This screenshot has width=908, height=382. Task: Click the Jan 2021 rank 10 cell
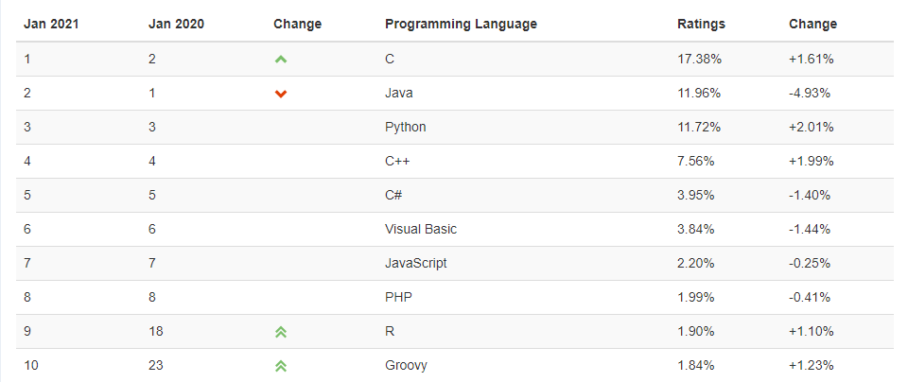[29, 366]
